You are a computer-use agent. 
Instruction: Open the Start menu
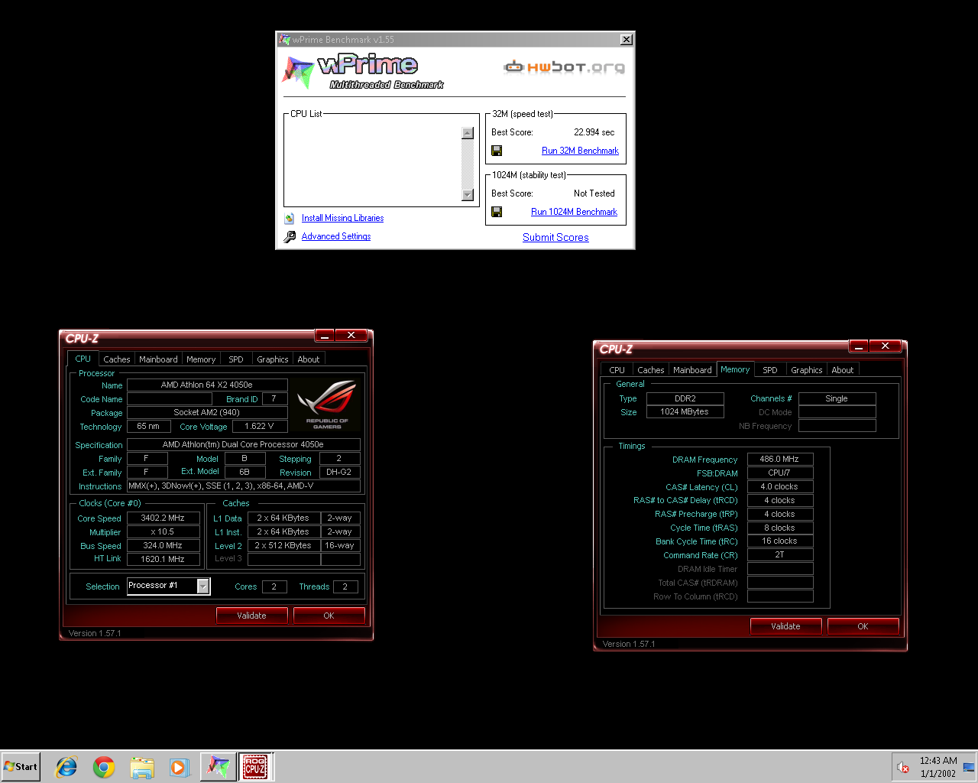21,767
